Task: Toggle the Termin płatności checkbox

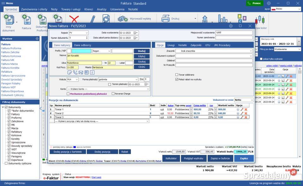Action: 110,84
